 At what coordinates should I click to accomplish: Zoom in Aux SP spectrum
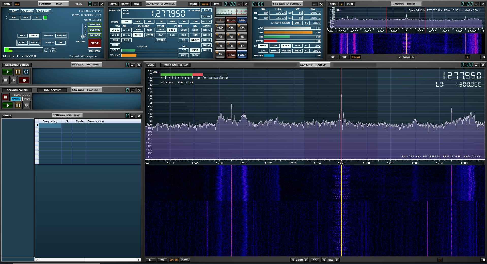pyautogui.click(x=413, y=57)
